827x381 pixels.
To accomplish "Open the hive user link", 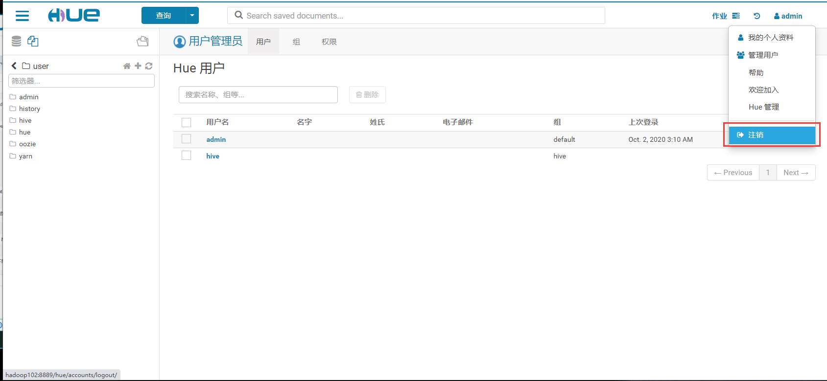I will coord(213,156).
